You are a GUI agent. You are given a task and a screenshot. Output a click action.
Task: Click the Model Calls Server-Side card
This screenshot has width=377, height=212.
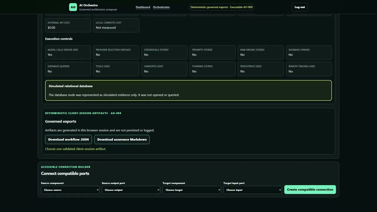tap(68, 52)
